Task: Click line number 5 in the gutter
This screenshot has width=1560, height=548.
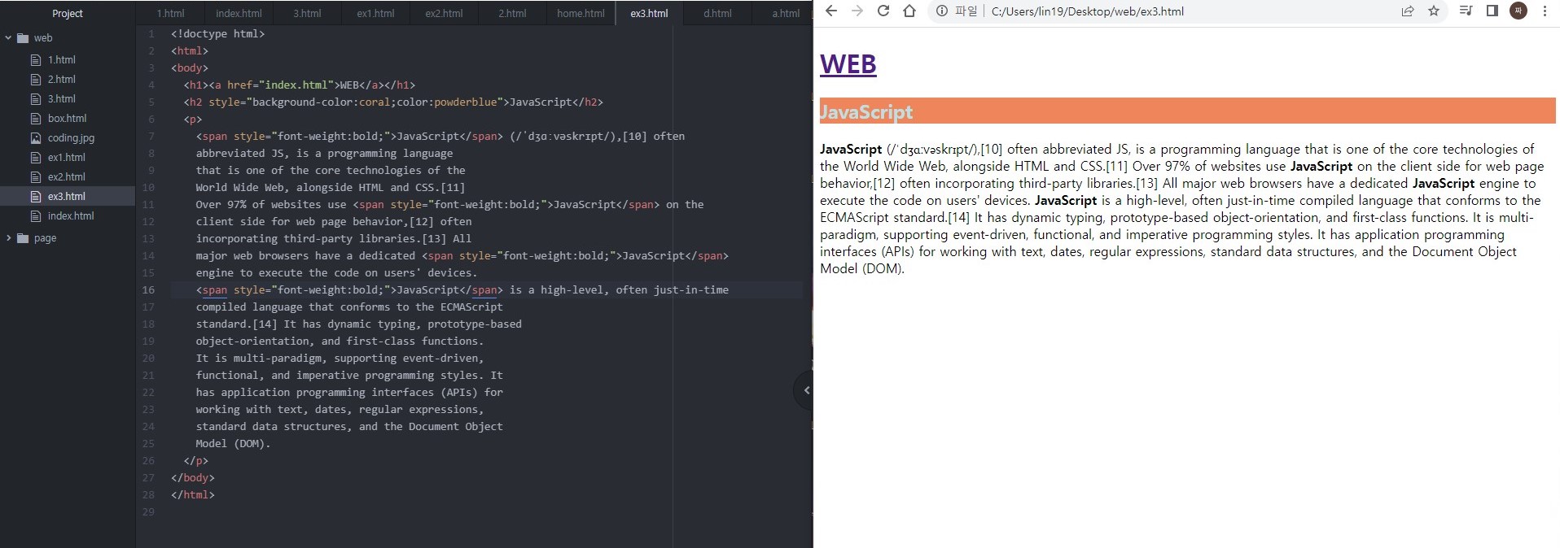Action: [151, 102]
